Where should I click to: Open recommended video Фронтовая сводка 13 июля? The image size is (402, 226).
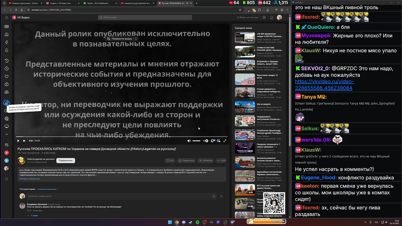(259, 79)
